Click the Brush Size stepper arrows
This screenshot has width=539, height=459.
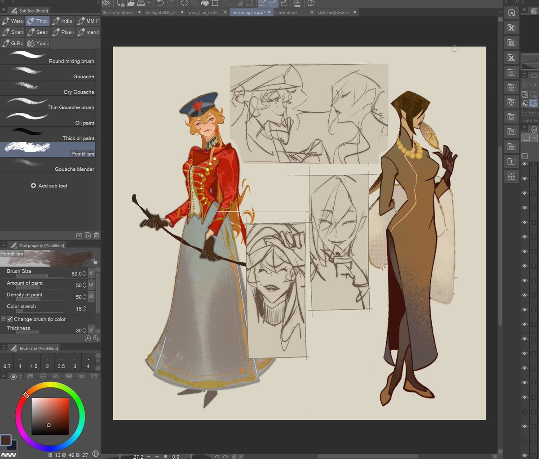tap(84, 273)
